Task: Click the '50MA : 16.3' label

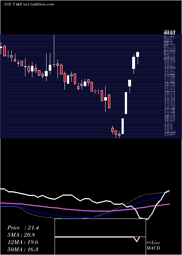Action: tap(23, 249)
